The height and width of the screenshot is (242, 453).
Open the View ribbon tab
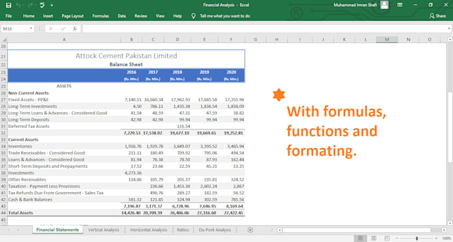coord(160,16)
